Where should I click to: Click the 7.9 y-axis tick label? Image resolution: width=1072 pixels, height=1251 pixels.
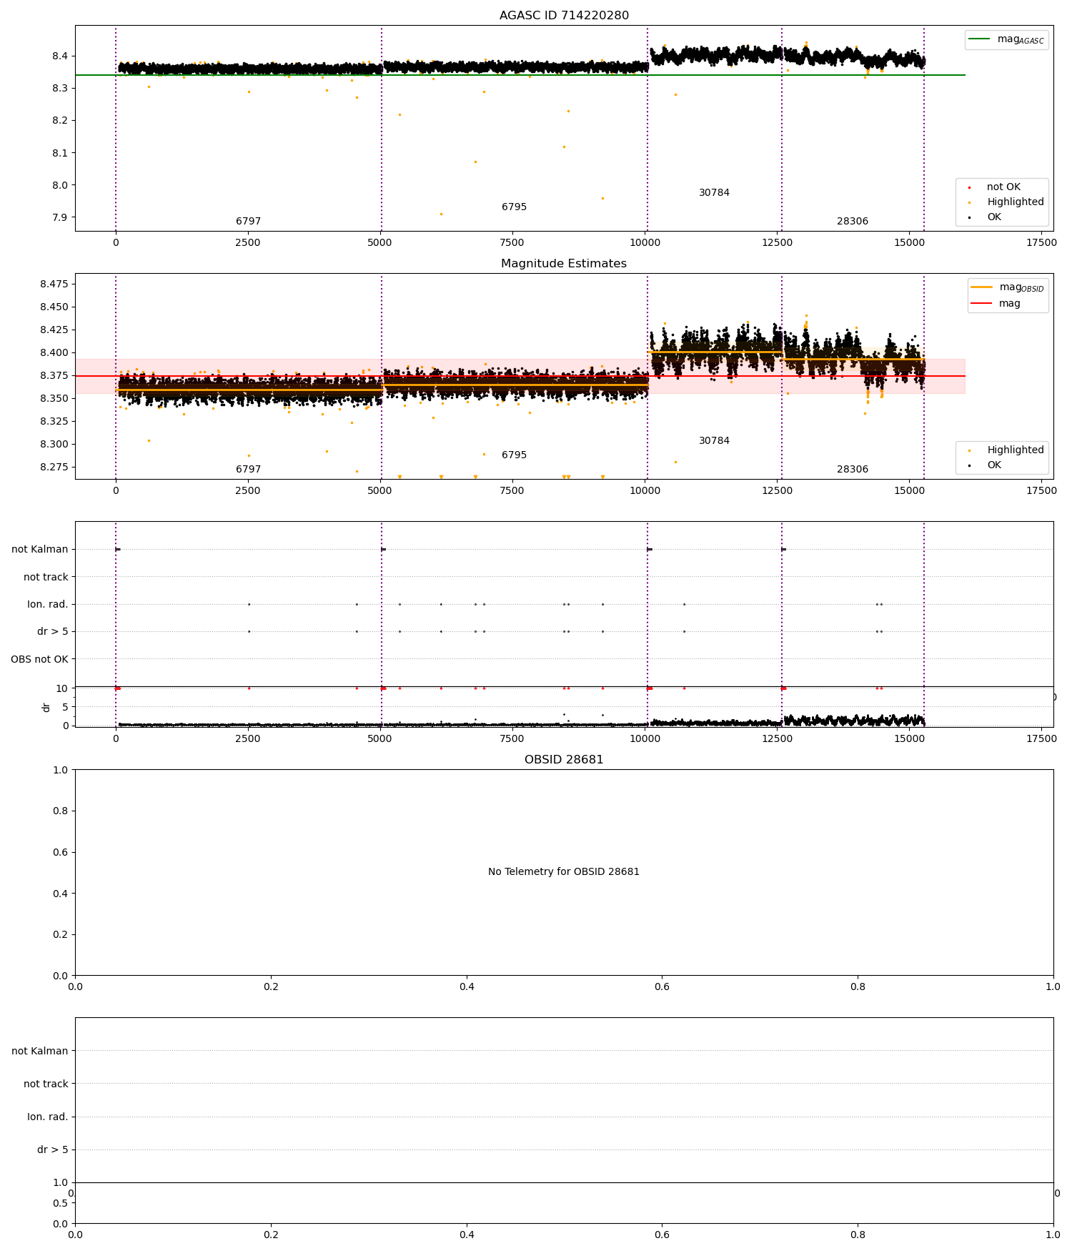(59, 217)
